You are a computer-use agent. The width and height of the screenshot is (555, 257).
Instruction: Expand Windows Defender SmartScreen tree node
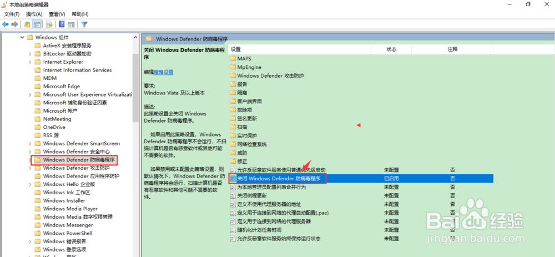30,143
